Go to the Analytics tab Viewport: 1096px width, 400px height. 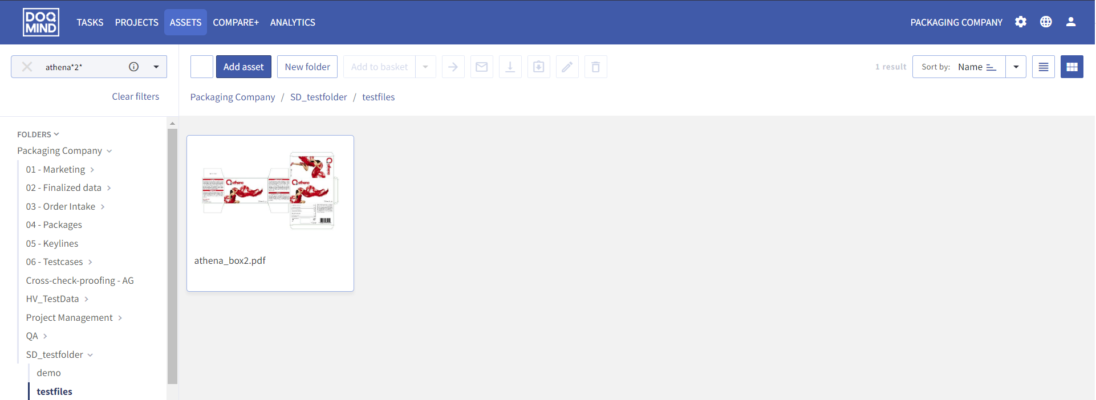293,22
